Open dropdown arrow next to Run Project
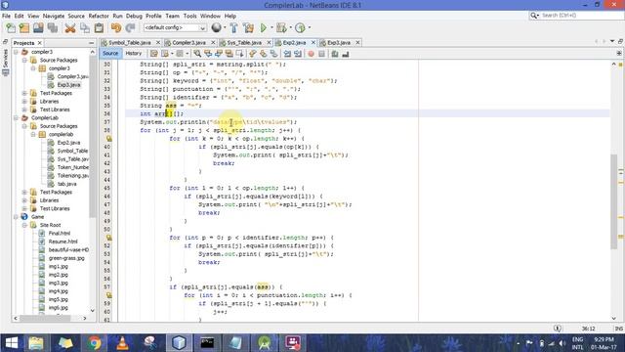This screenshot has height=352, width=625. (271, 28)
